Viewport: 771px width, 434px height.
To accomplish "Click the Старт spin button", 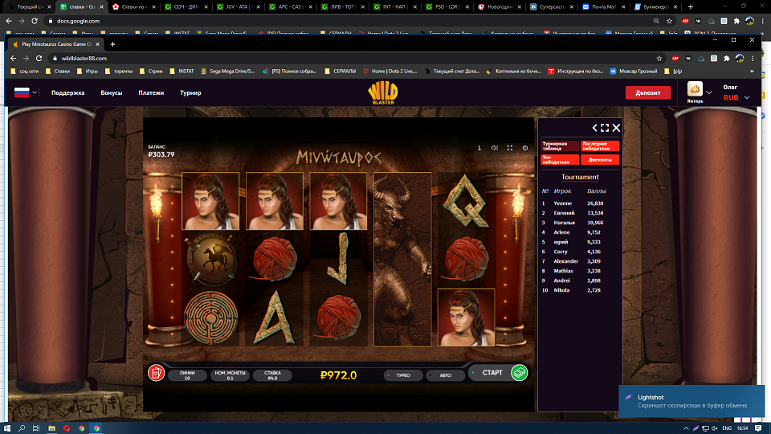I will pyautogui.click(x=492, y=372).
